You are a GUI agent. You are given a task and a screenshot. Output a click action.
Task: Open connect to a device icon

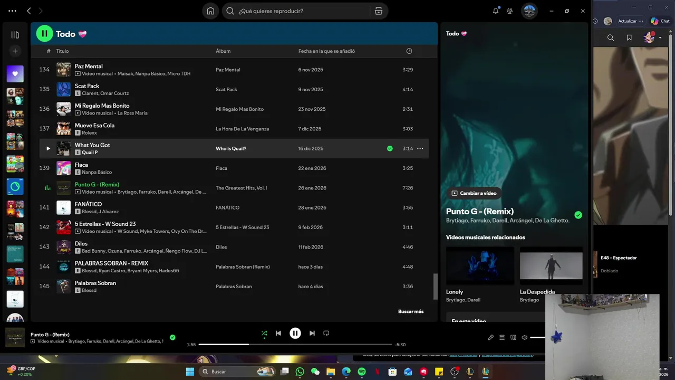[x=513, y=337]
